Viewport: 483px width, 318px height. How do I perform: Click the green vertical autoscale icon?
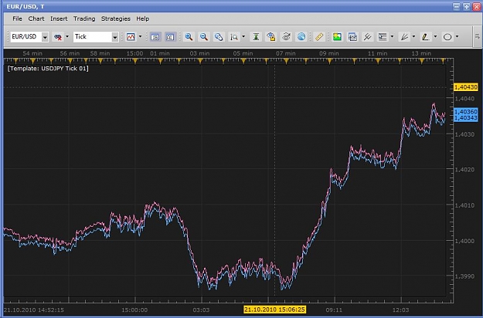pyautogui.click(x=256, y=37)
